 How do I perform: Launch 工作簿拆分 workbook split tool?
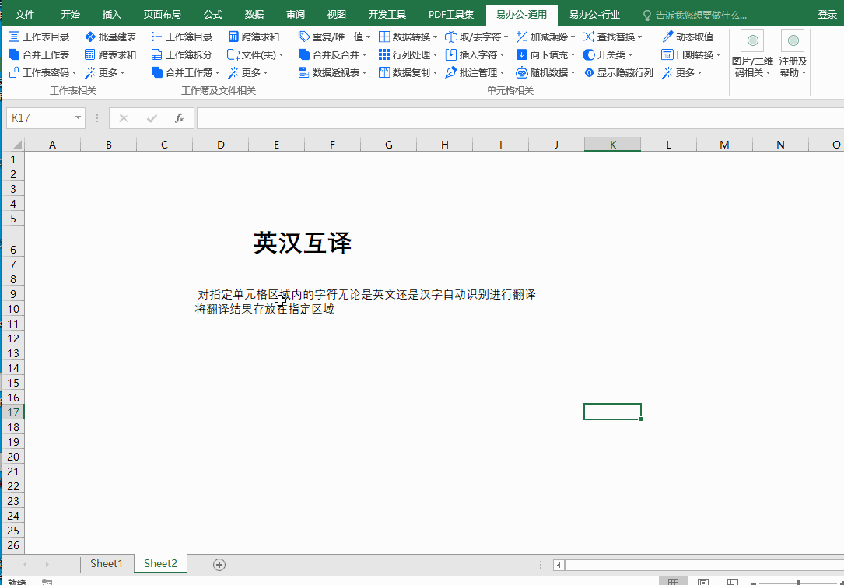pos(182,55)
